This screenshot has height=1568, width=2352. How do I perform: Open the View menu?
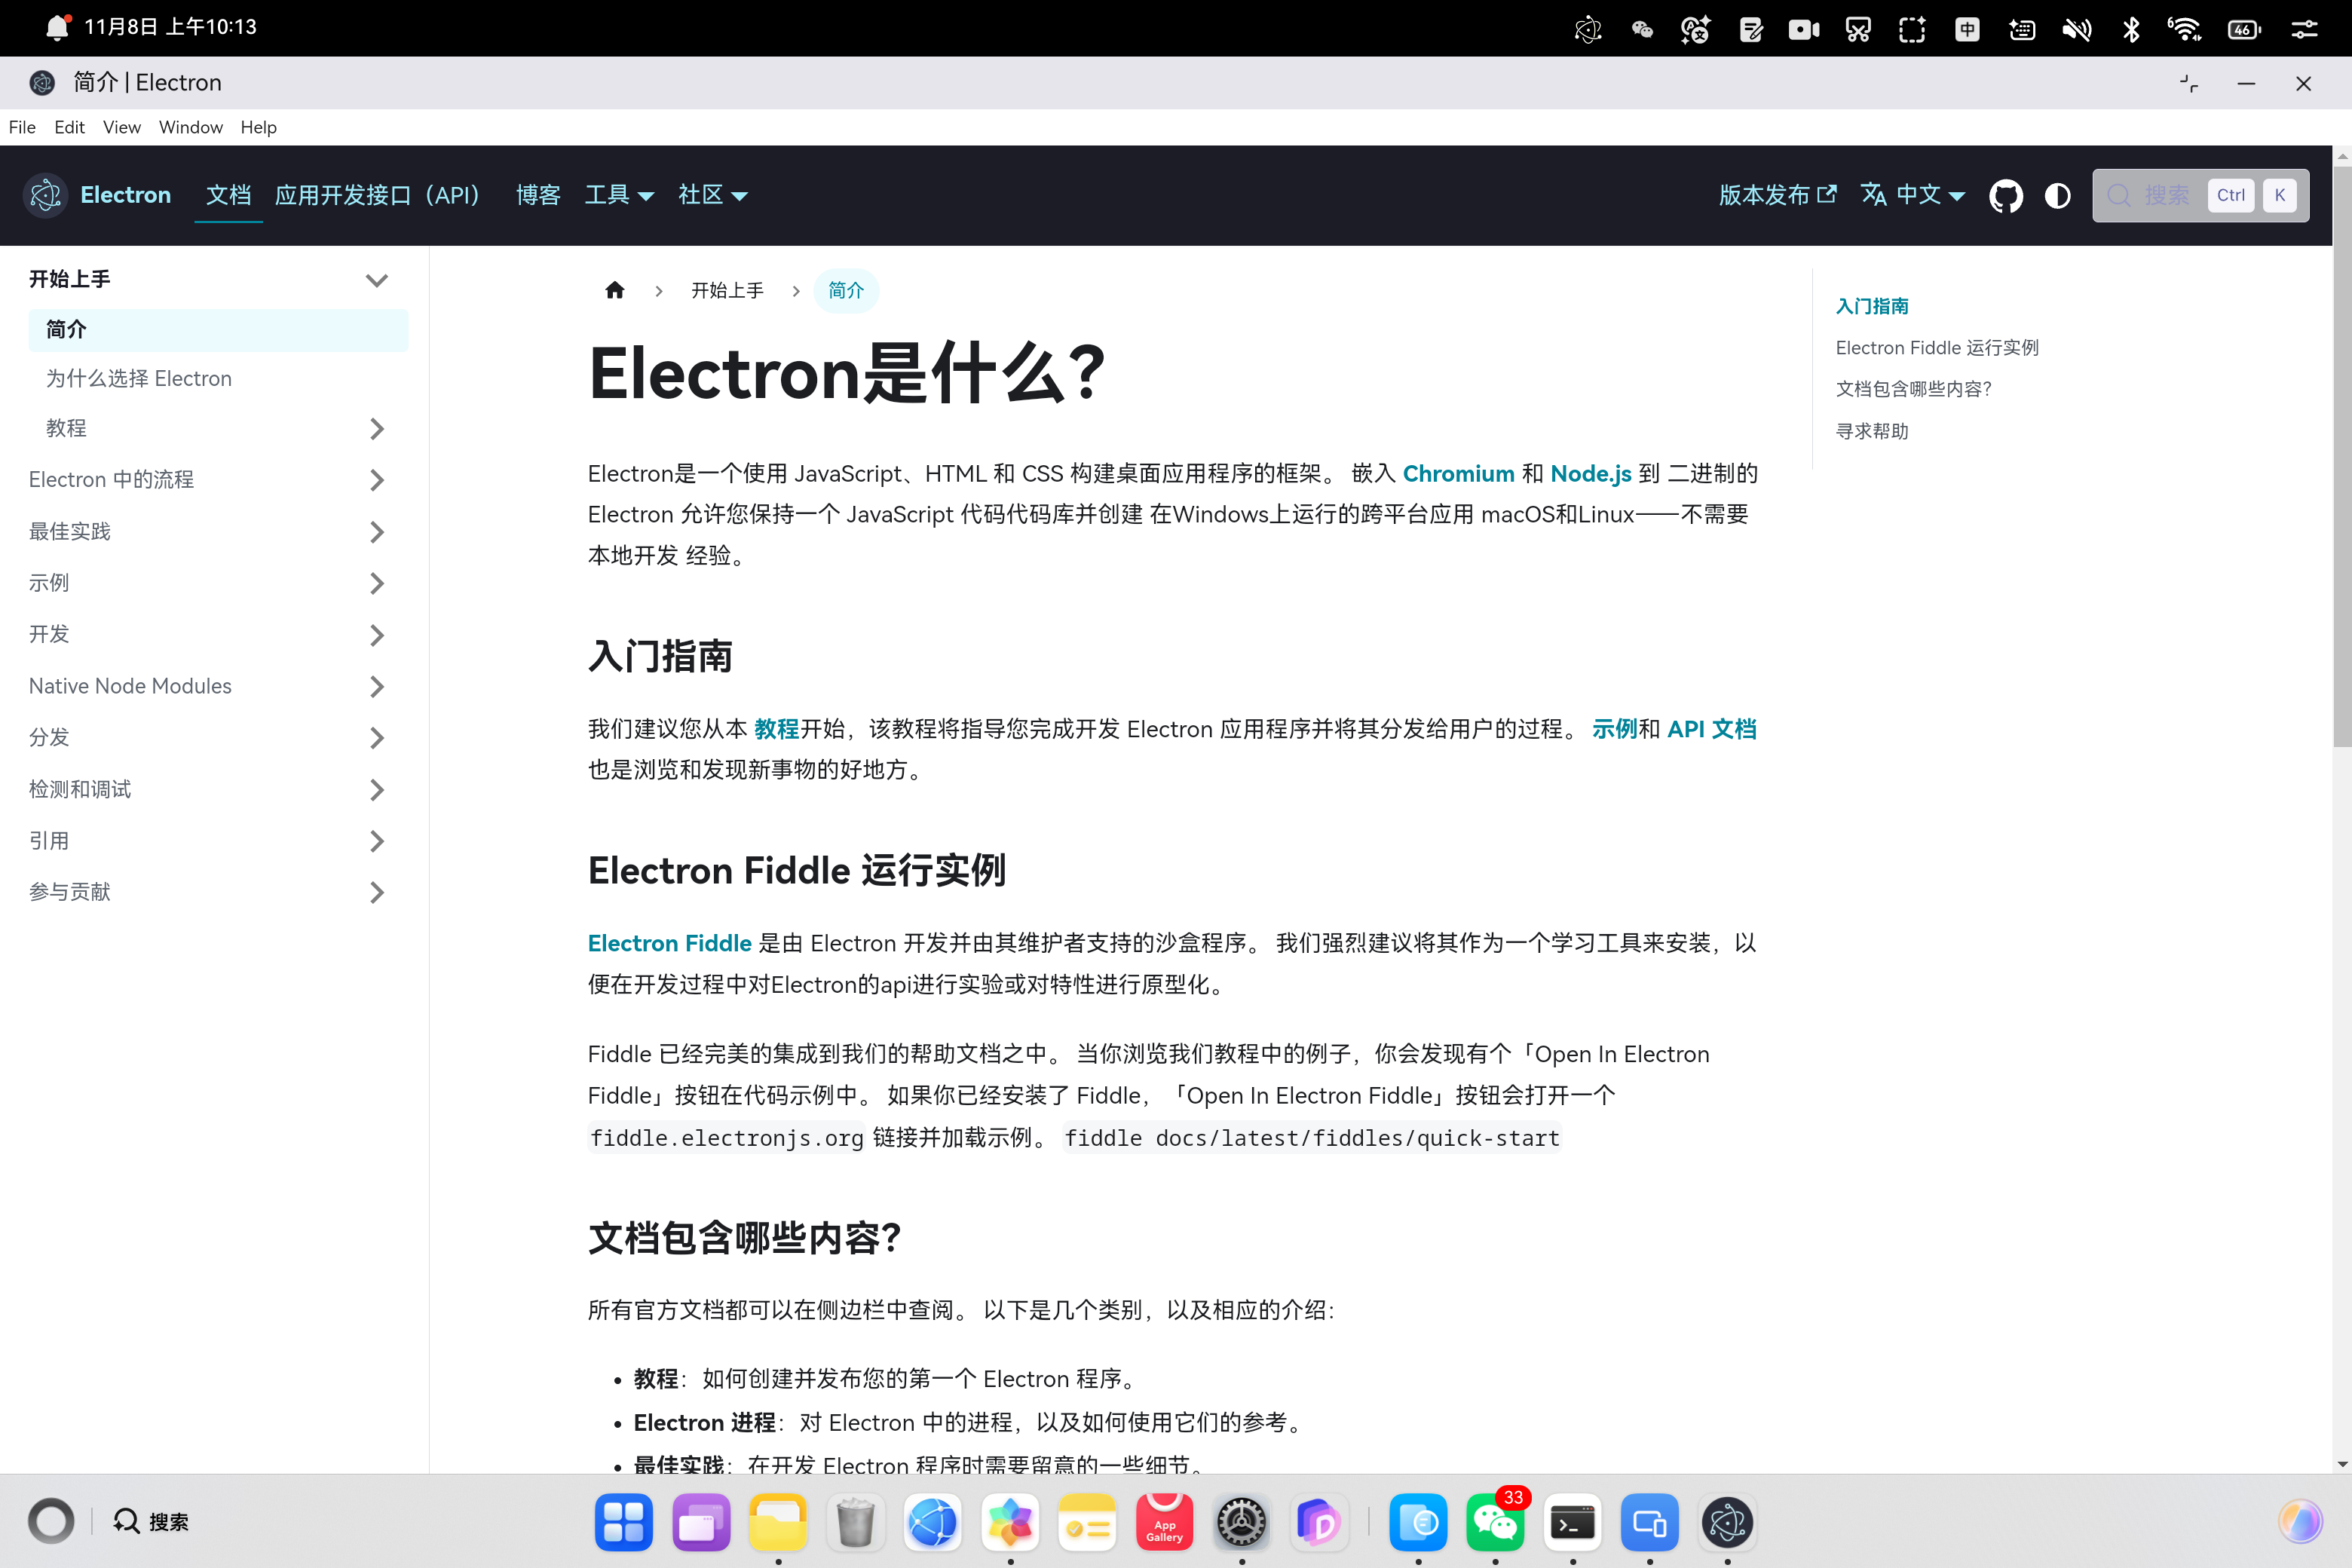(x=121, y=127)
